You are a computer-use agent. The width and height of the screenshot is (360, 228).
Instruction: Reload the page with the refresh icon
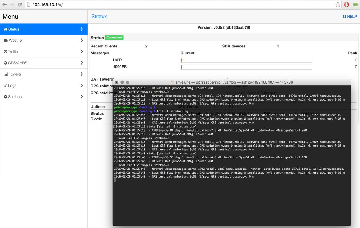19,5
